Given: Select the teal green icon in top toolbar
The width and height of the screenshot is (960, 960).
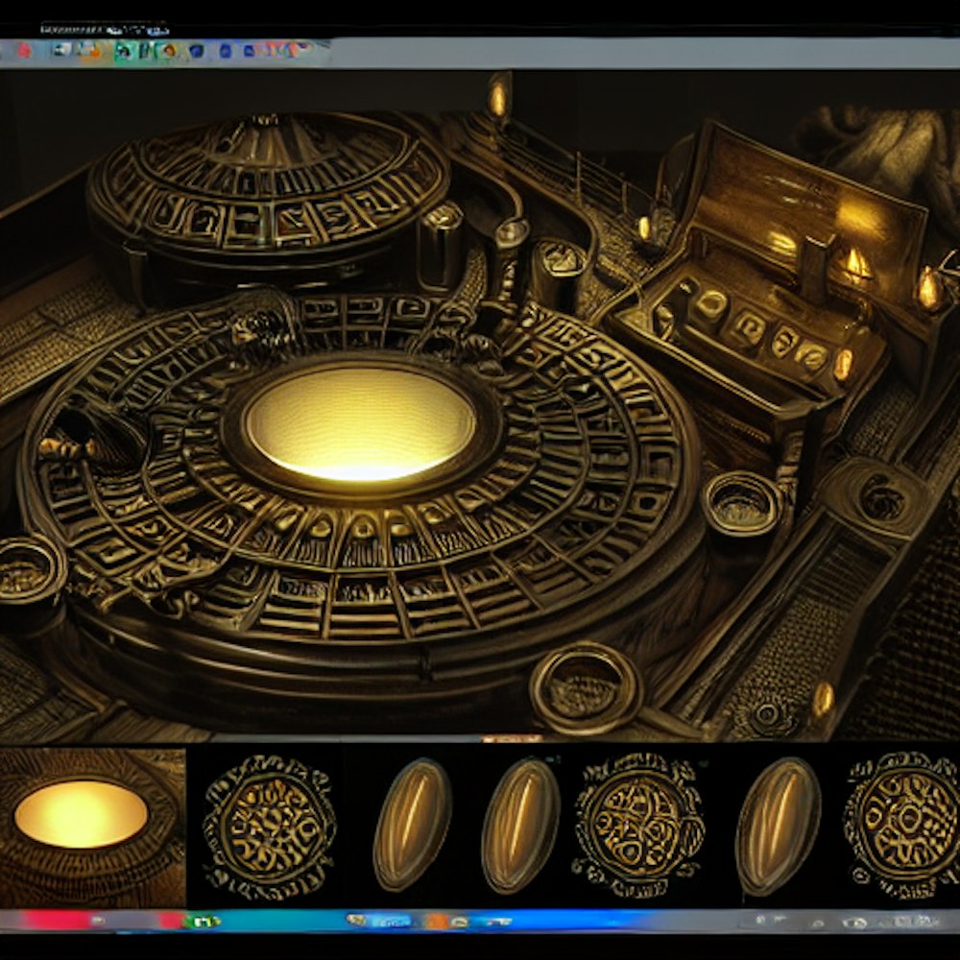Looking at the screenshot, I should [123, 51].
